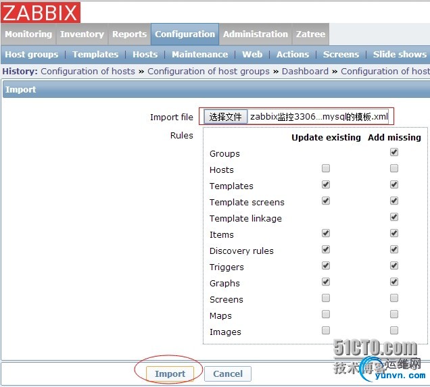
Task: Go to Host groups submenu
Action: [32, 55]
